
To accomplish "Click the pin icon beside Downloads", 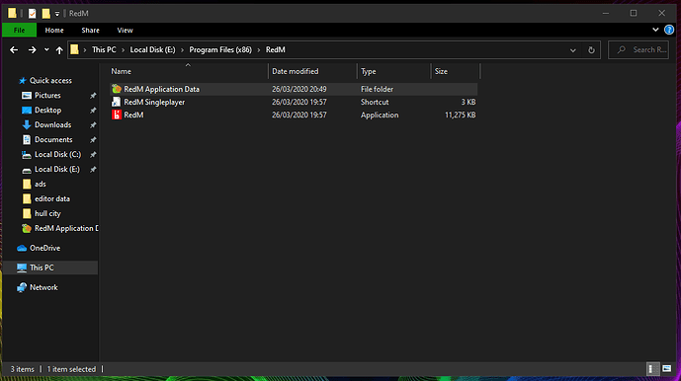I will pos(93,125).
